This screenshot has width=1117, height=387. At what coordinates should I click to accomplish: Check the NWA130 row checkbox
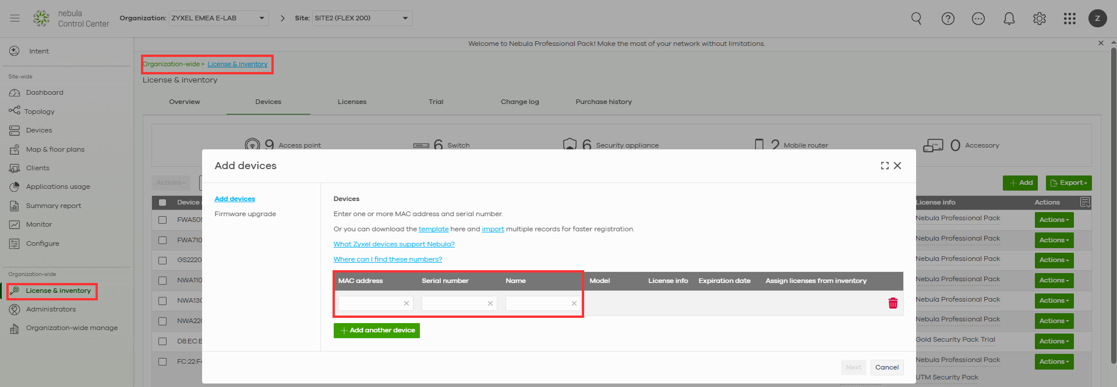tap(162, 300)
